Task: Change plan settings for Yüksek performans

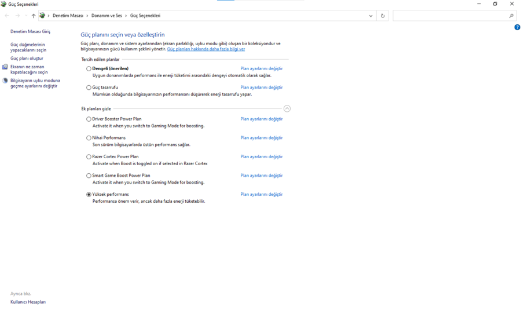Action: tap(262, 194)
